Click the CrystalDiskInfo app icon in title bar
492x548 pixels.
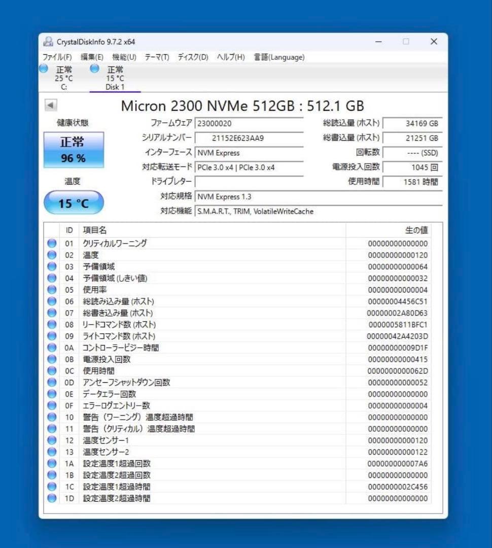point(48,42)
